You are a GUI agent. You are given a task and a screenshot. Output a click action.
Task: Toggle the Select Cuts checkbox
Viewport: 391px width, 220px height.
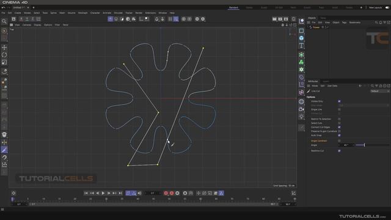[339, 123]
